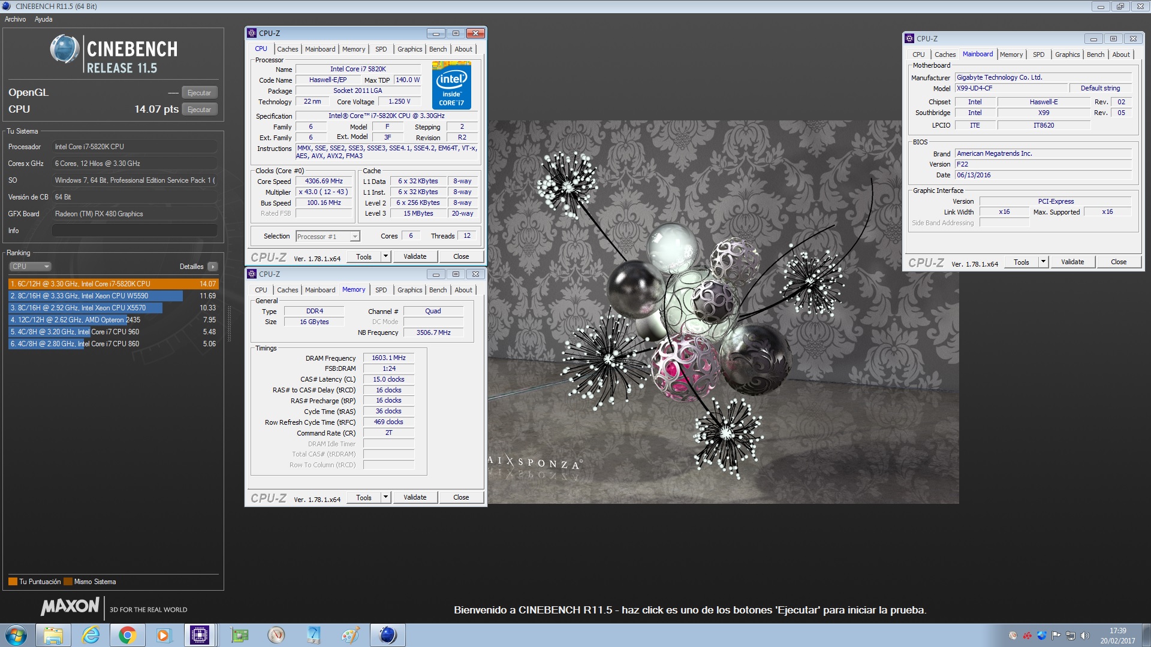This screenshot has width=1151, height=647.
Task: Open the blue question mark taskbar icon
Action: pos(314,635)
